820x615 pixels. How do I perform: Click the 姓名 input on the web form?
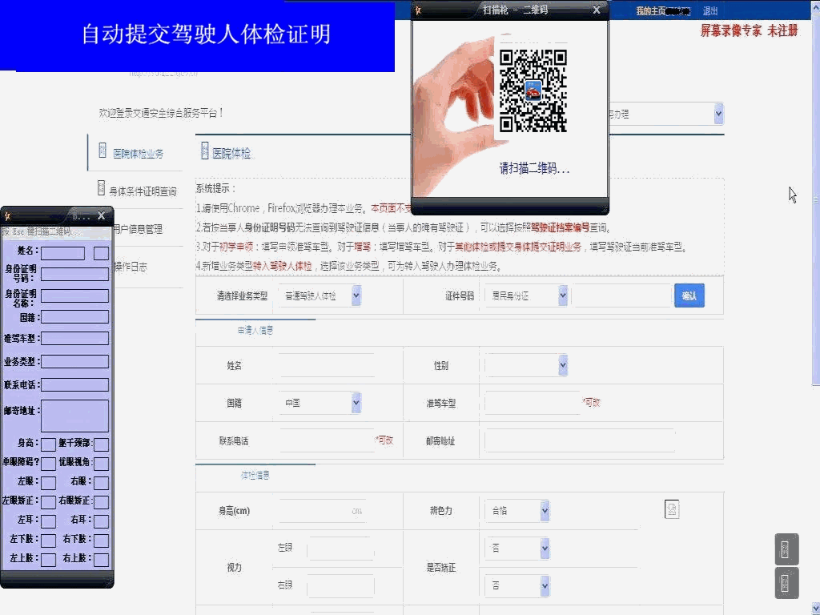327,365
